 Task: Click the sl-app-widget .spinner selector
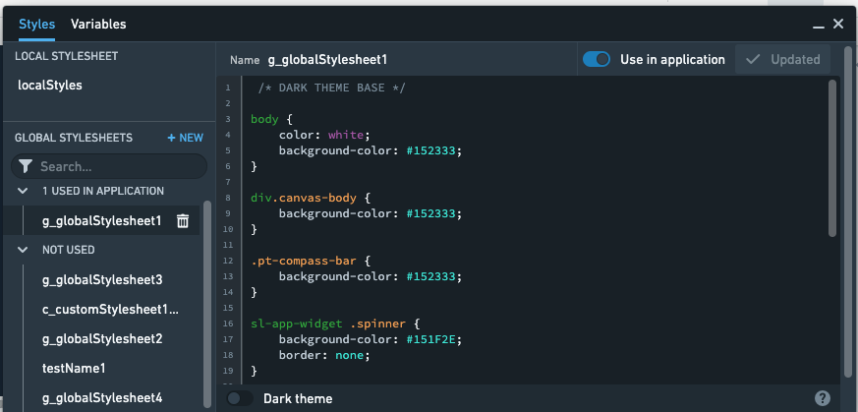[328, 324]
